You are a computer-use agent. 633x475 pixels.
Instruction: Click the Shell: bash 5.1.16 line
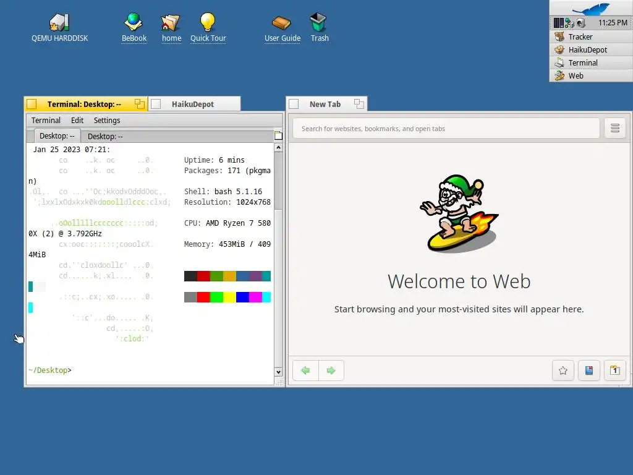(x=223, y=192)
